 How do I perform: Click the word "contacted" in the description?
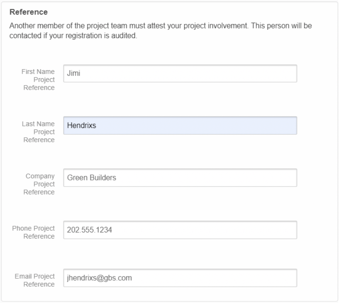25,36
